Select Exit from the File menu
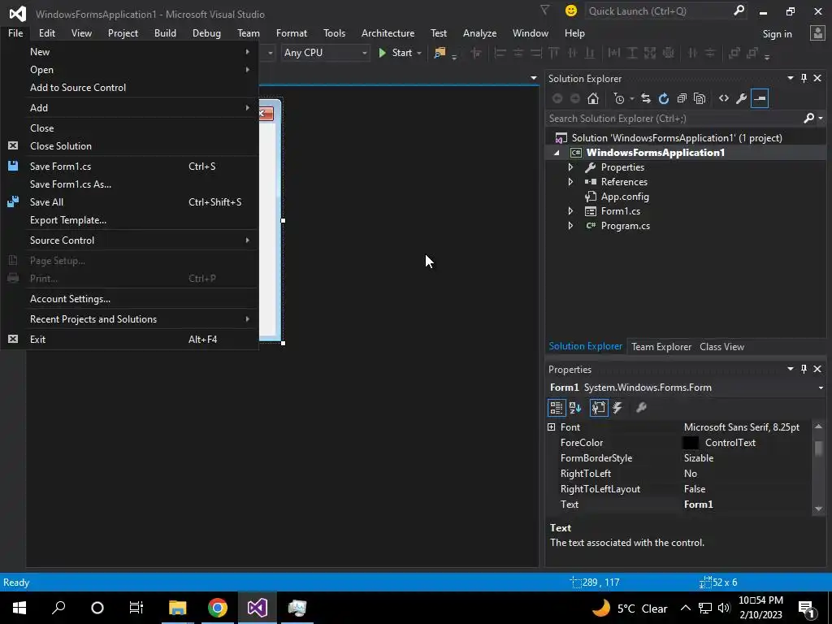The height and width of the screenshot is (624, 832). click(129, 339)
